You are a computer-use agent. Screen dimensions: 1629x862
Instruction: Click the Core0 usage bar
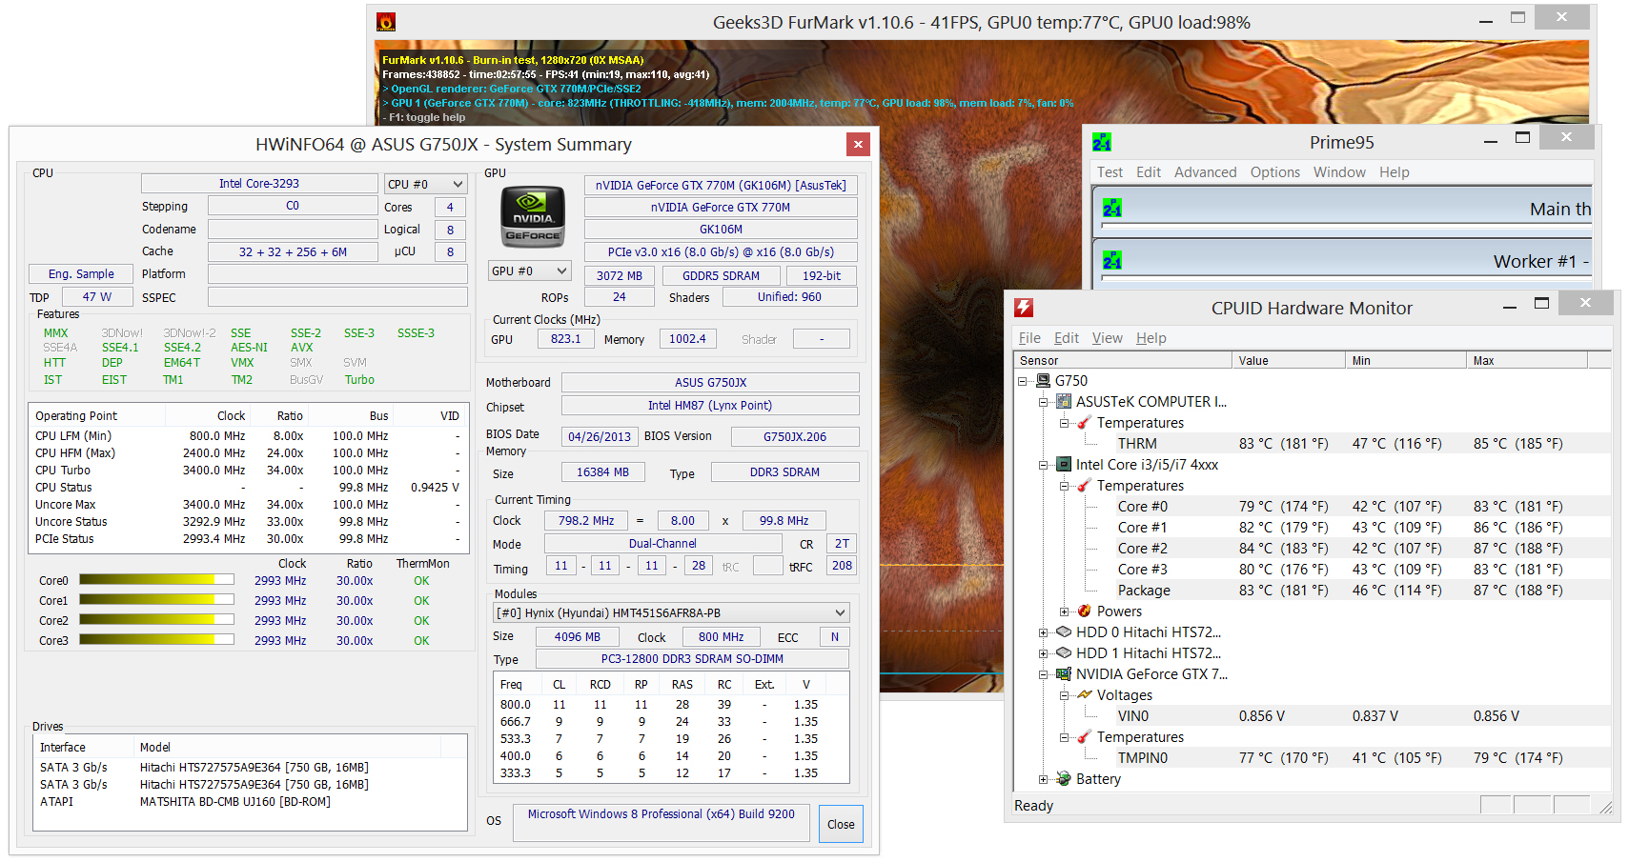tap(157, 579)
